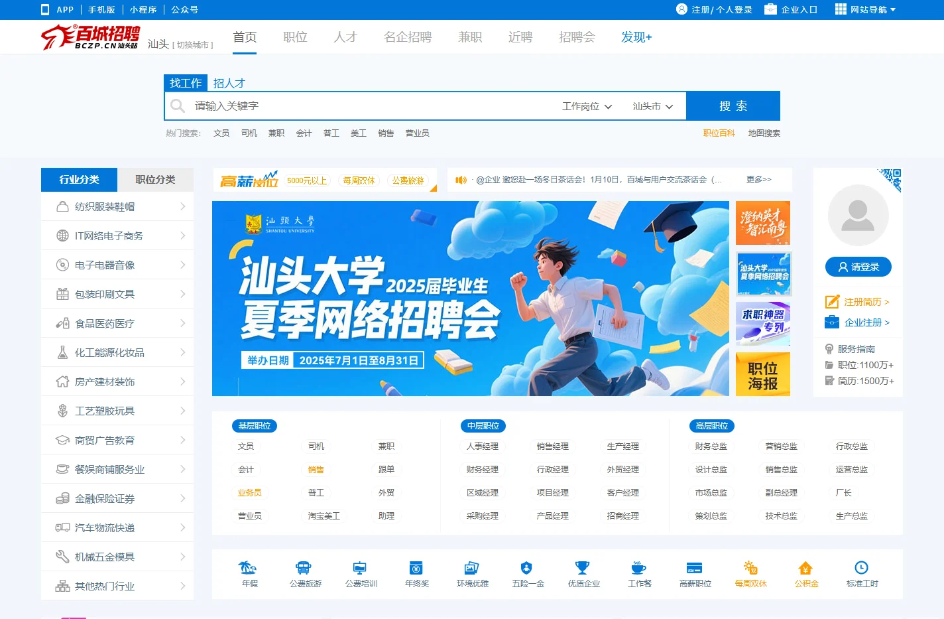Click the 人事经理 job link
The image size is (944, 619).
[x=482, y=447]
